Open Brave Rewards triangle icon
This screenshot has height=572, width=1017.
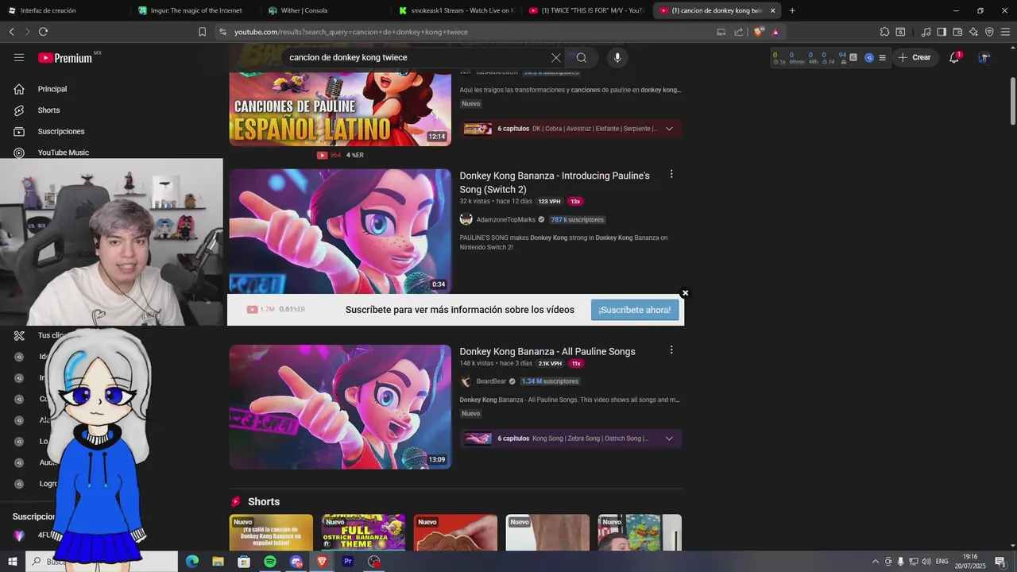[775, 32]
